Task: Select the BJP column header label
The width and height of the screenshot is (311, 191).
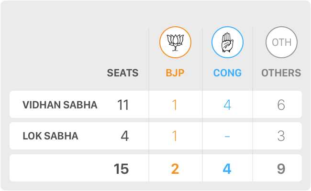Action: (x=175, y=73)
